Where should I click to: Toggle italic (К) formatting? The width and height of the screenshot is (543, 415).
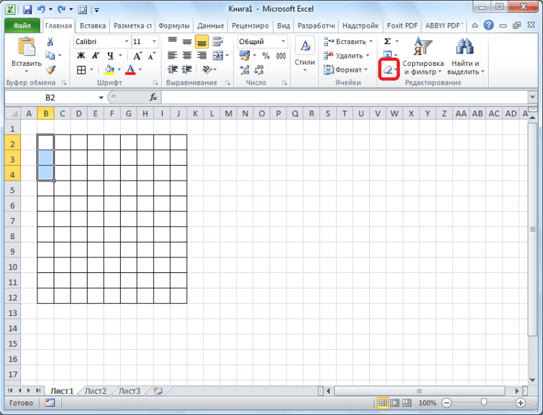coord(95,56)
